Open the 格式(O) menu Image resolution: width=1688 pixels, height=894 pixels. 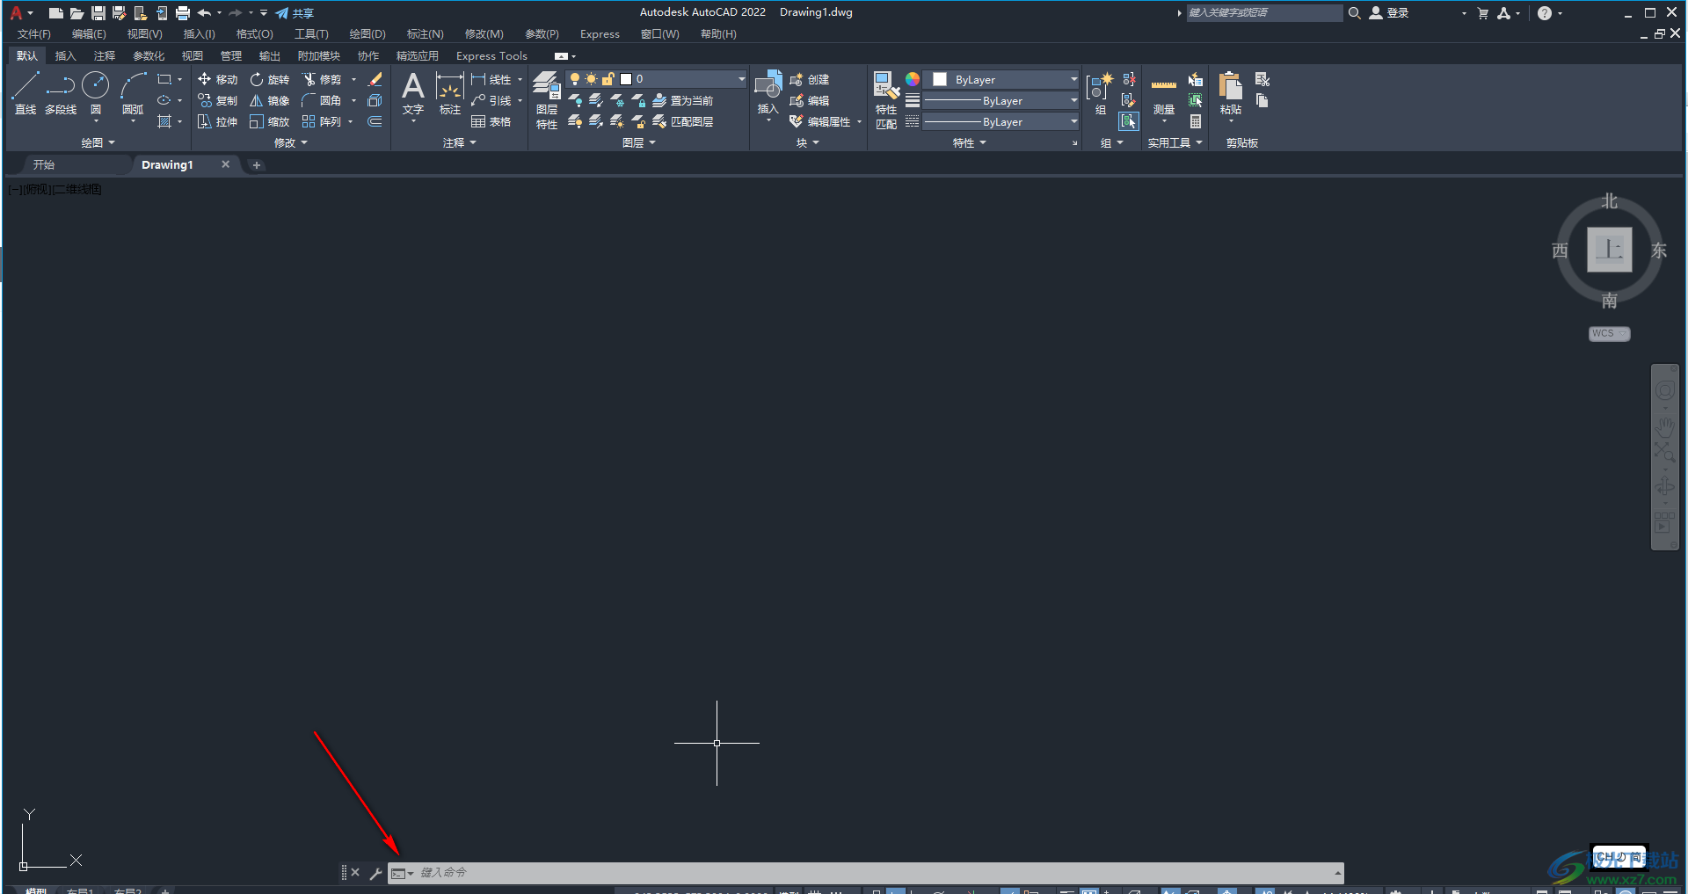(254, 34)
